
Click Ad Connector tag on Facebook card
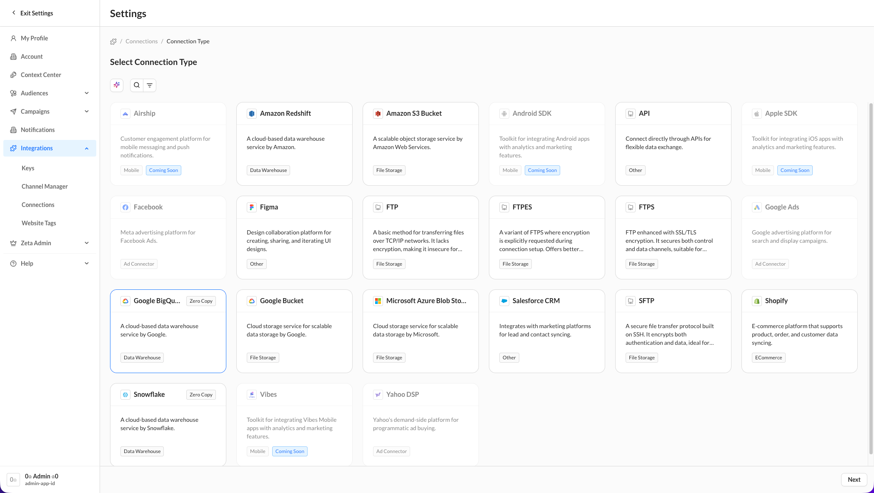[139, 264]
